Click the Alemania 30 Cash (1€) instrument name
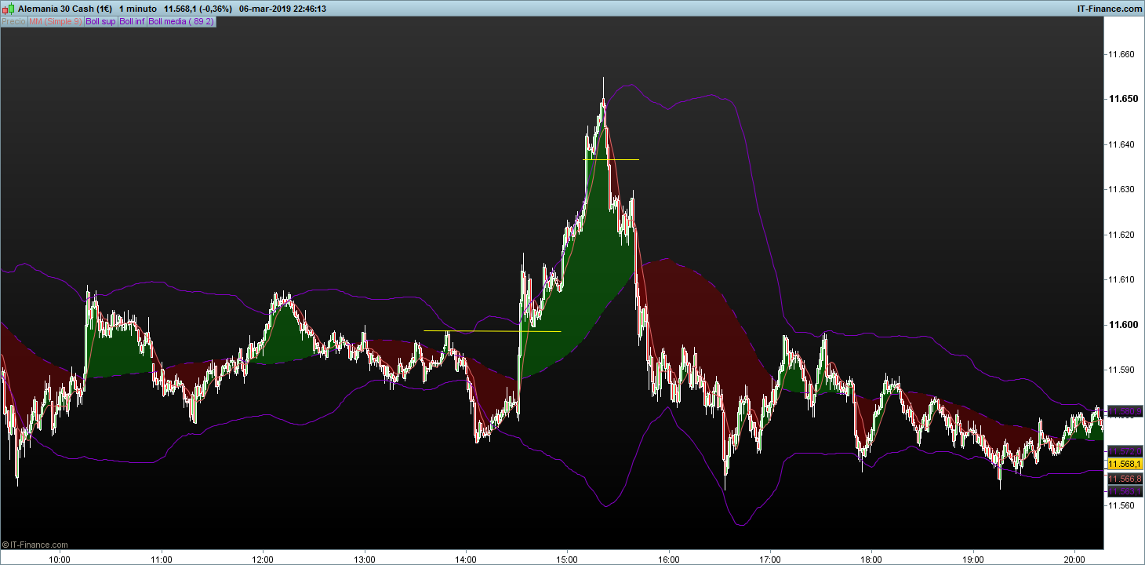Screen dimensions: 1145x565 [64, 9]
